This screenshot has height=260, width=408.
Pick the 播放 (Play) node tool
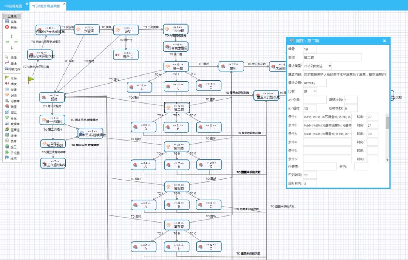point(7,84)
